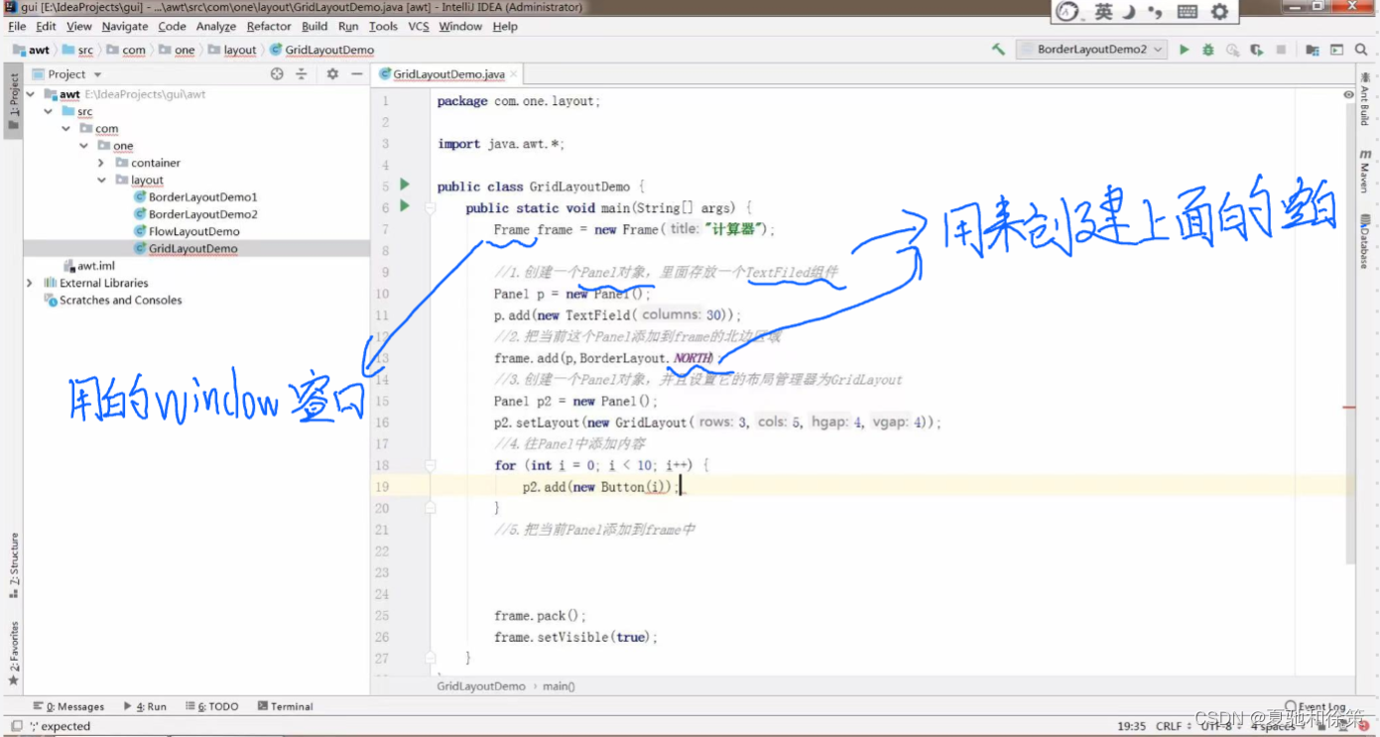The height and width of the screenshot is (737, 1380).
Task: Open the Ant Build tool window
Action: click(x=1366, y=104)
